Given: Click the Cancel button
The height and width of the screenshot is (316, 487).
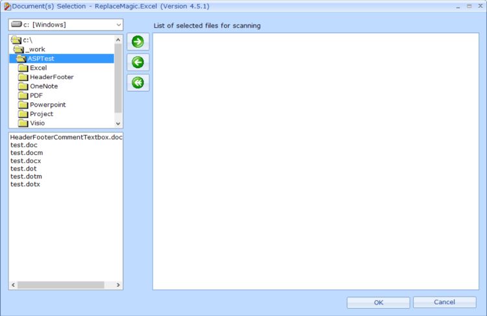Looking at the screenshot, I should tap(444, 302).
